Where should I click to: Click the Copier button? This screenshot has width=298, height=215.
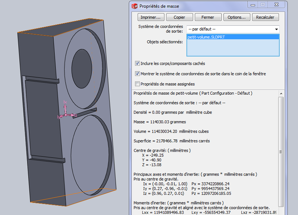tap(179, 17)
